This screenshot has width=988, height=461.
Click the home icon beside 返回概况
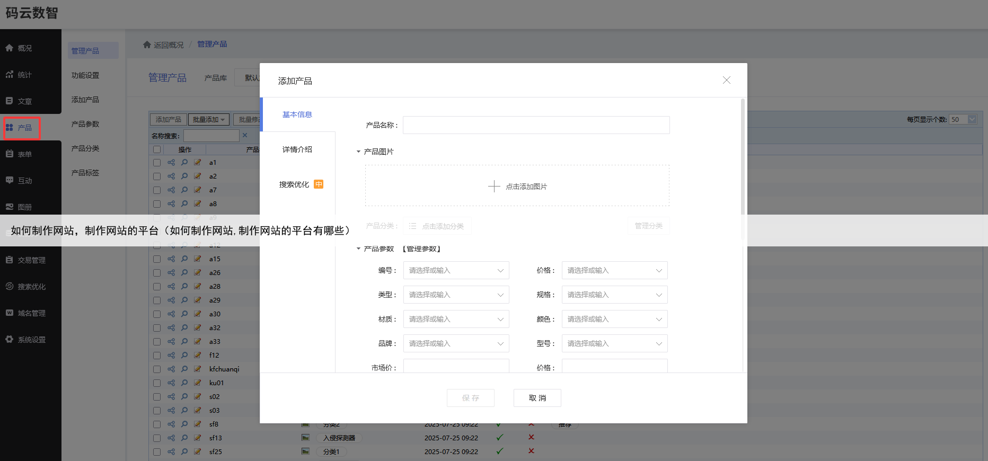tap(147, 45)
